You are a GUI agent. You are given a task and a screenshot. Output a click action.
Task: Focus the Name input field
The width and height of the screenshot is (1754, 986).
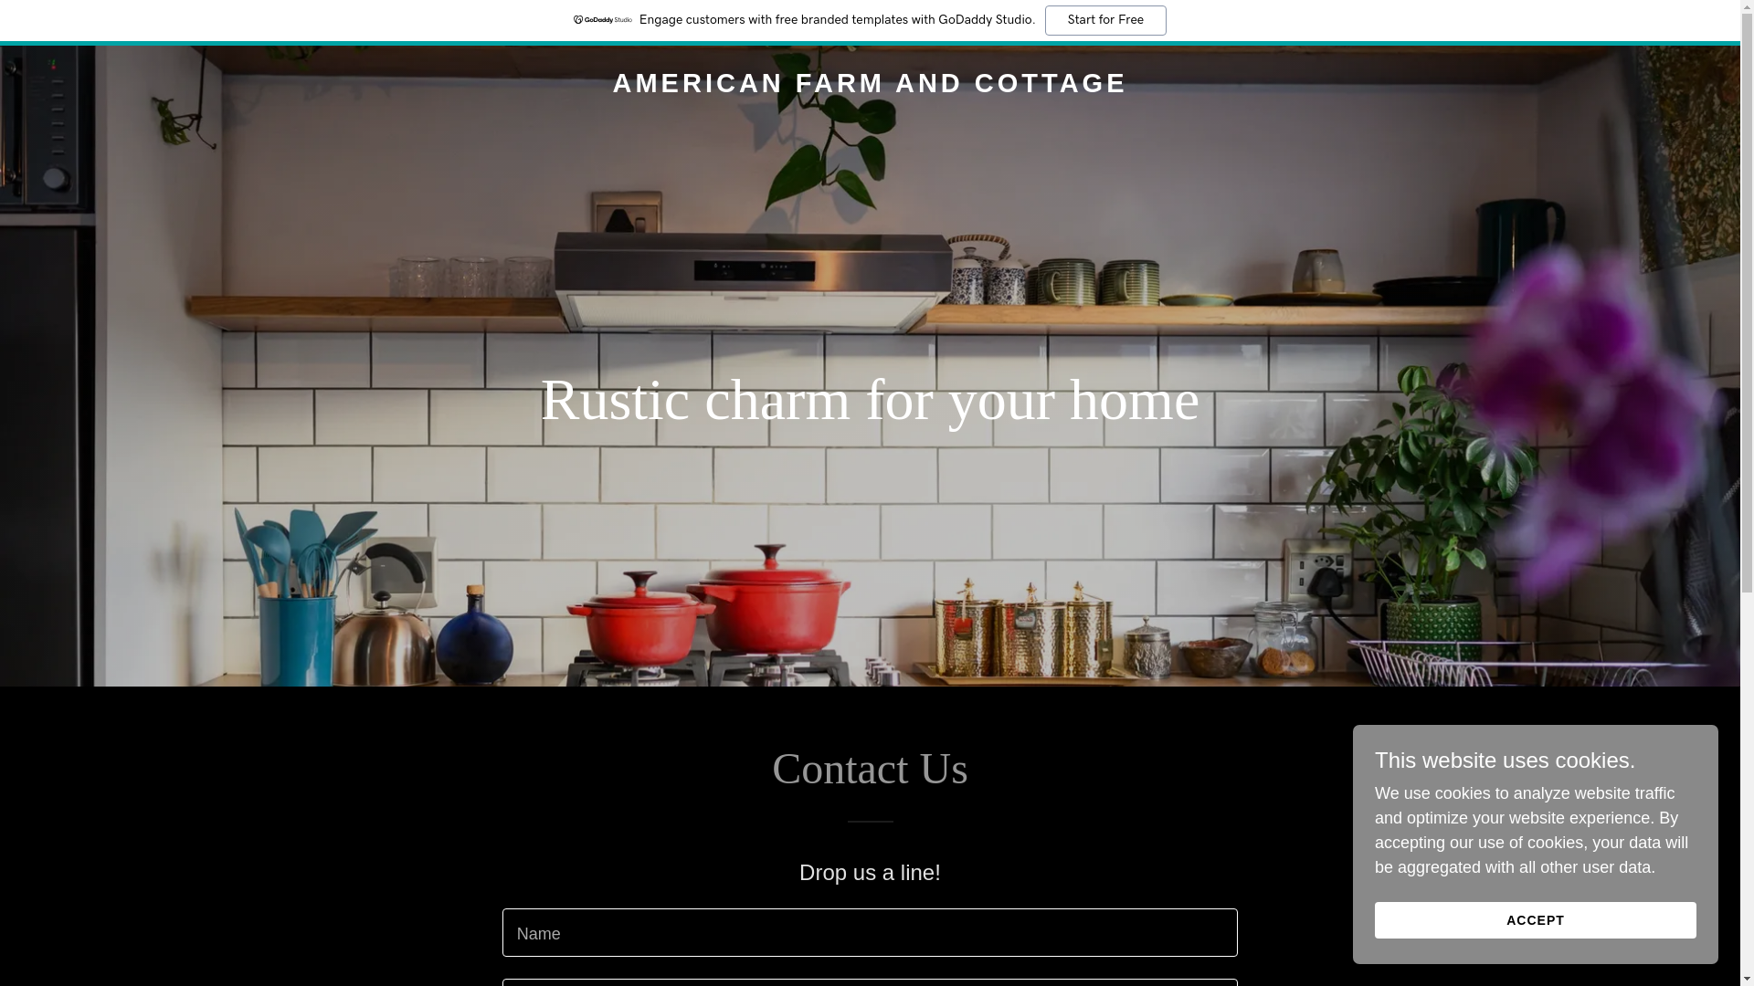coord(870,932)
